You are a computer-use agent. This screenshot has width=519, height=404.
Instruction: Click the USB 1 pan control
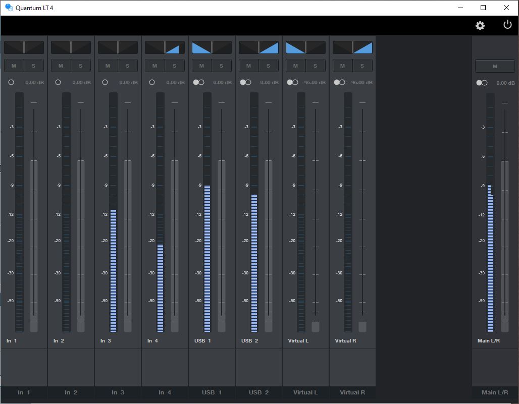point(212,47)
